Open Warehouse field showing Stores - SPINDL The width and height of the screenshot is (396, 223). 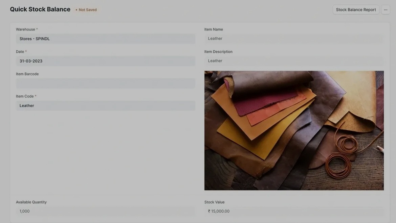pyautogui.click(x=105, y=39)
